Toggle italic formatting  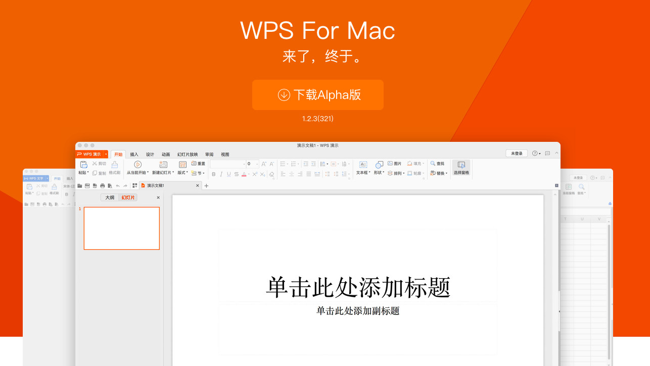pos(221,174)
